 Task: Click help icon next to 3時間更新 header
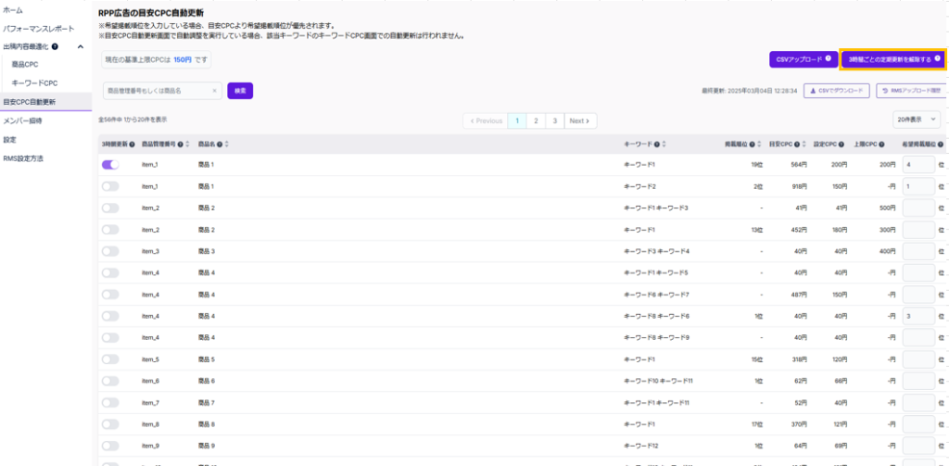pyautogui.click(x=133, y=145)
